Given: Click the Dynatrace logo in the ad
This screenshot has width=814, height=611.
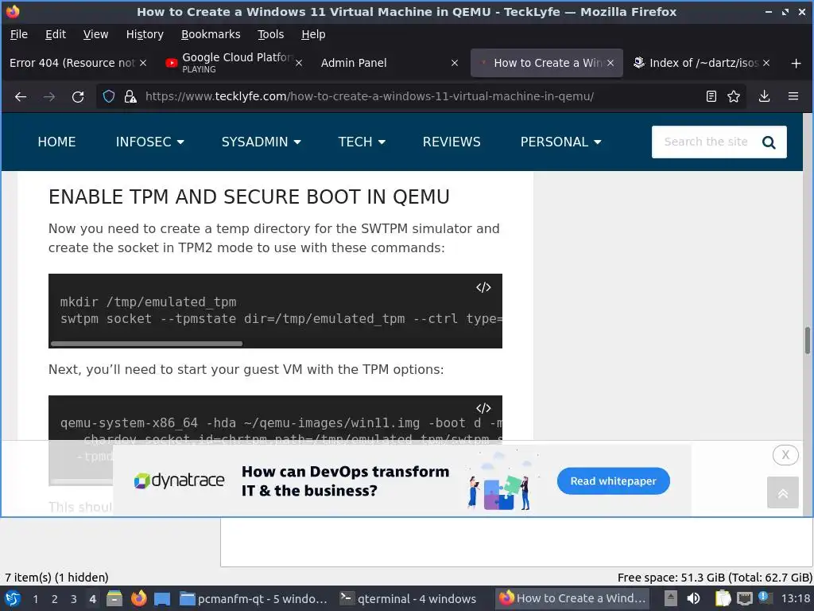Looking at the screenshot, I should click(x=179, y=481).
